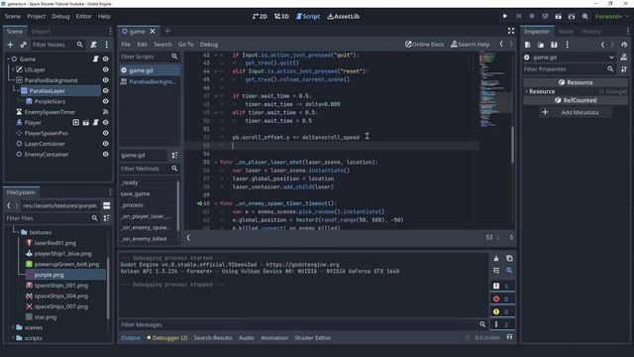
Task: Toggle alphabetical sorting of methods list
Action: coord(174,156)
